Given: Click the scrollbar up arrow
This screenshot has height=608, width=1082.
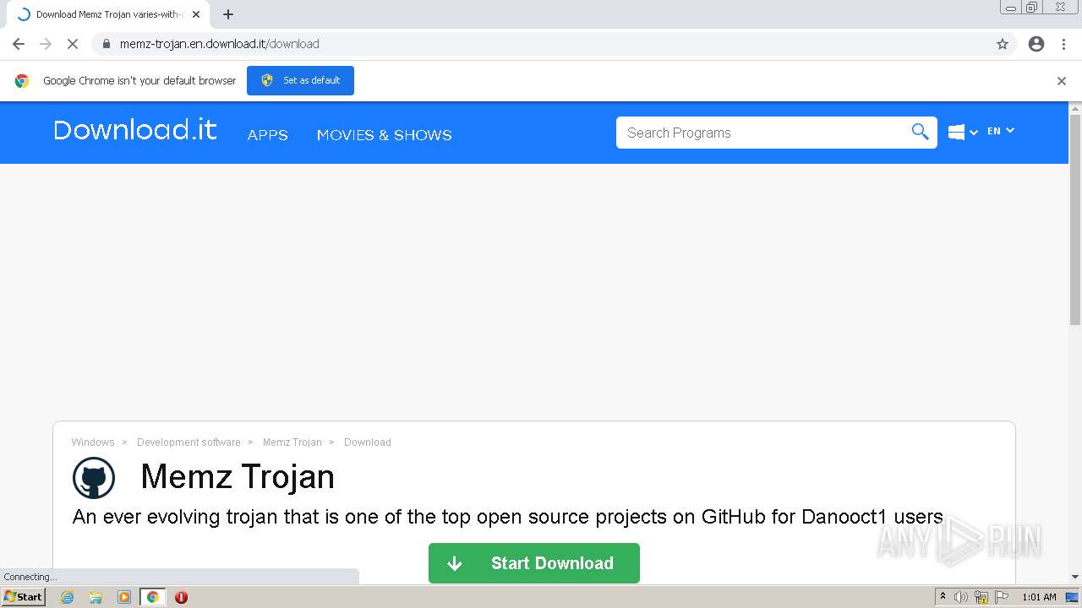Looking at the screenshot, I should coord(1075,108).
